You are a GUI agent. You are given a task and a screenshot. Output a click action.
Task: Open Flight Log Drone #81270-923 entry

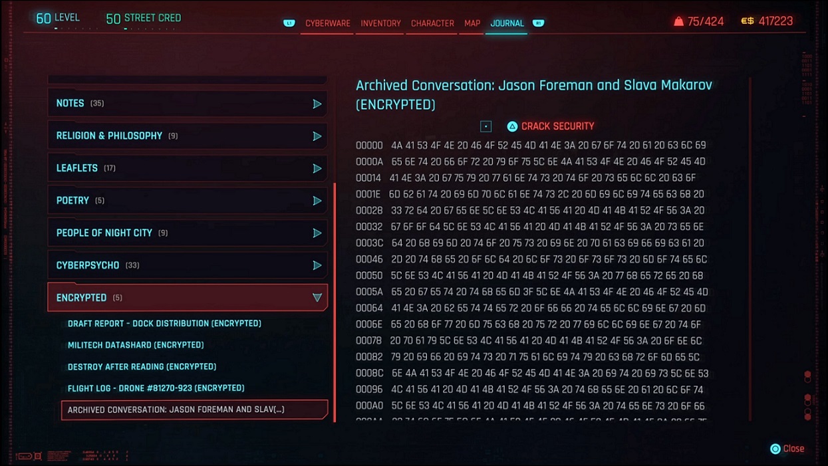156,388
